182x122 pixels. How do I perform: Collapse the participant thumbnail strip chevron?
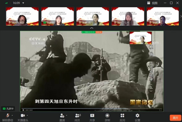(x=92, y=28)
